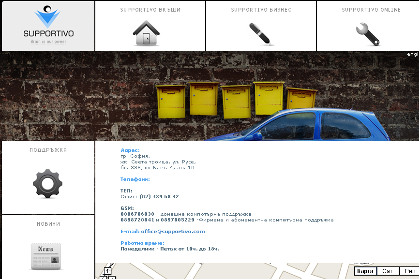Click the office@supportivo.com email link
This screenshot has width=419, height=279.
tap(173, 232)
